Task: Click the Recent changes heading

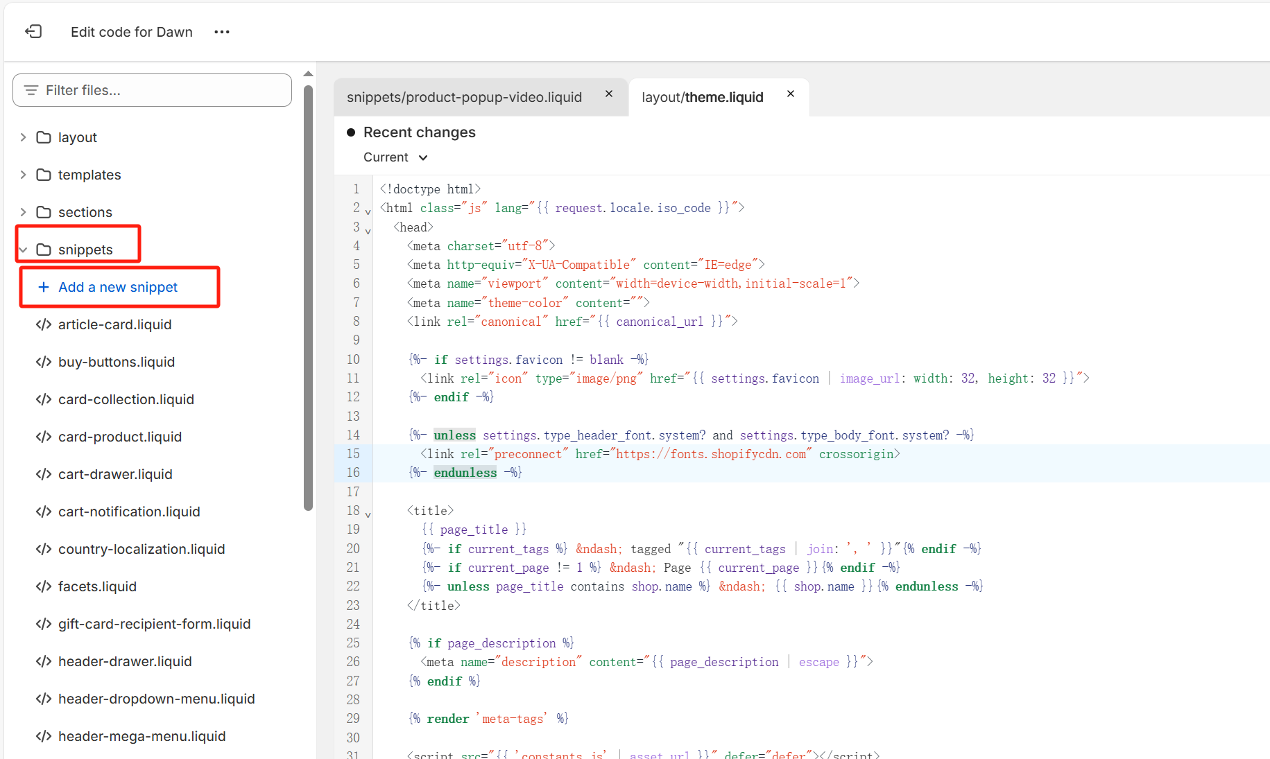Action: [x=420, y=132]
